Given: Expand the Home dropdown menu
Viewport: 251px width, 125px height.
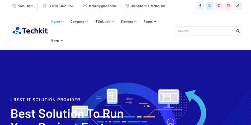Looking at the screenshot, I should (x=57, y=22).
